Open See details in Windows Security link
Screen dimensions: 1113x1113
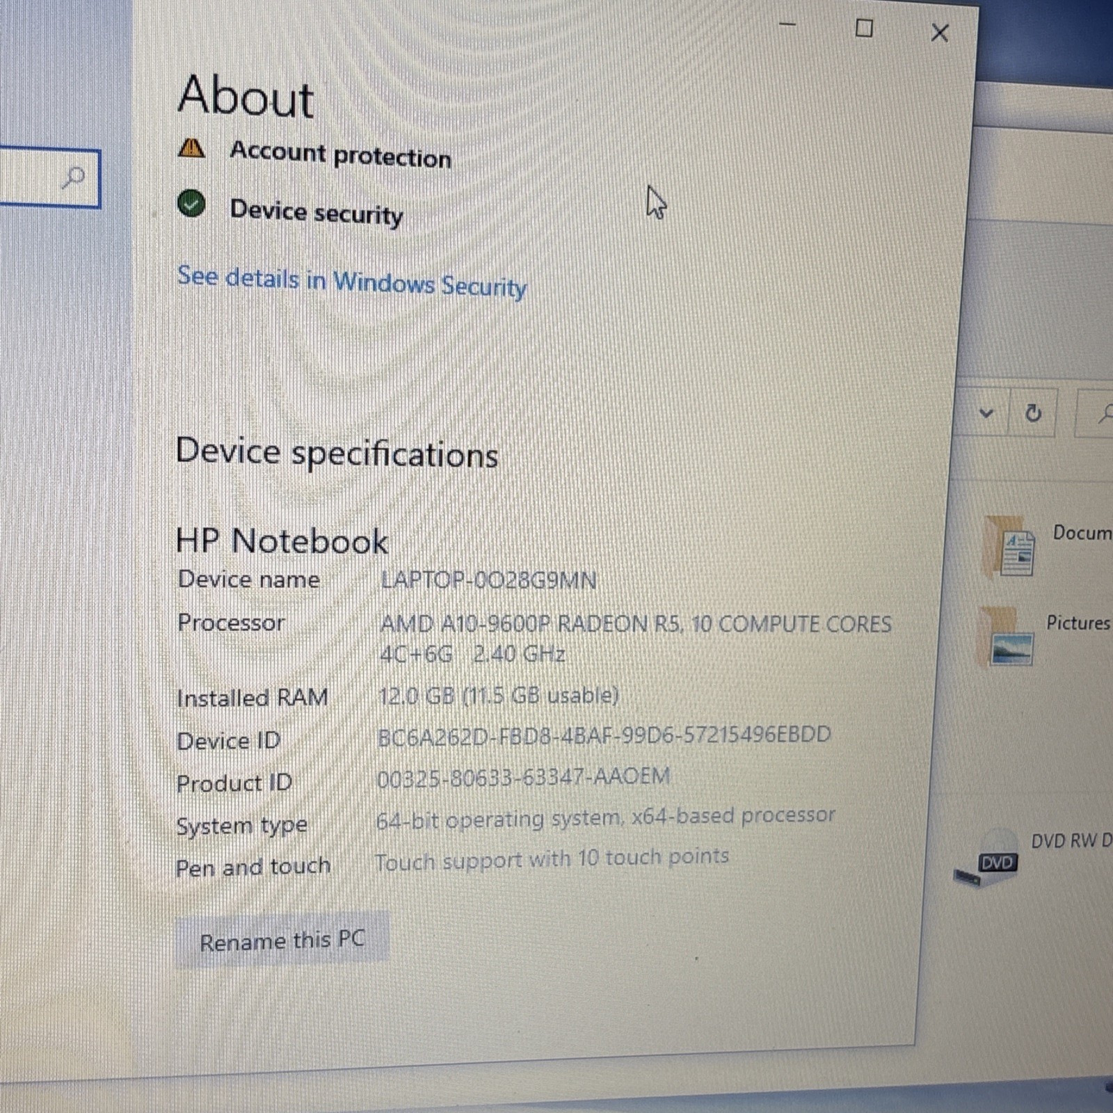point(352,281)
